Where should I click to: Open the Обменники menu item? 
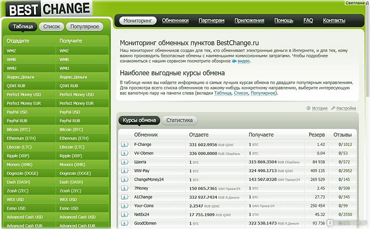[x=175, y=20]
